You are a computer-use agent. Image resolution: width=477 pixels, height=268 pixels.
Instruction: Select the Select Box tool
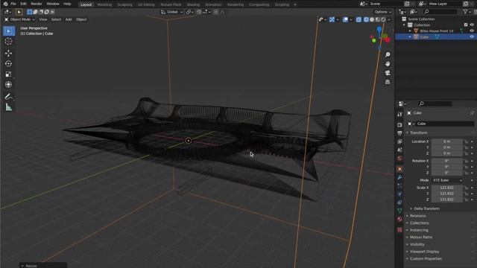coord(8,31)
